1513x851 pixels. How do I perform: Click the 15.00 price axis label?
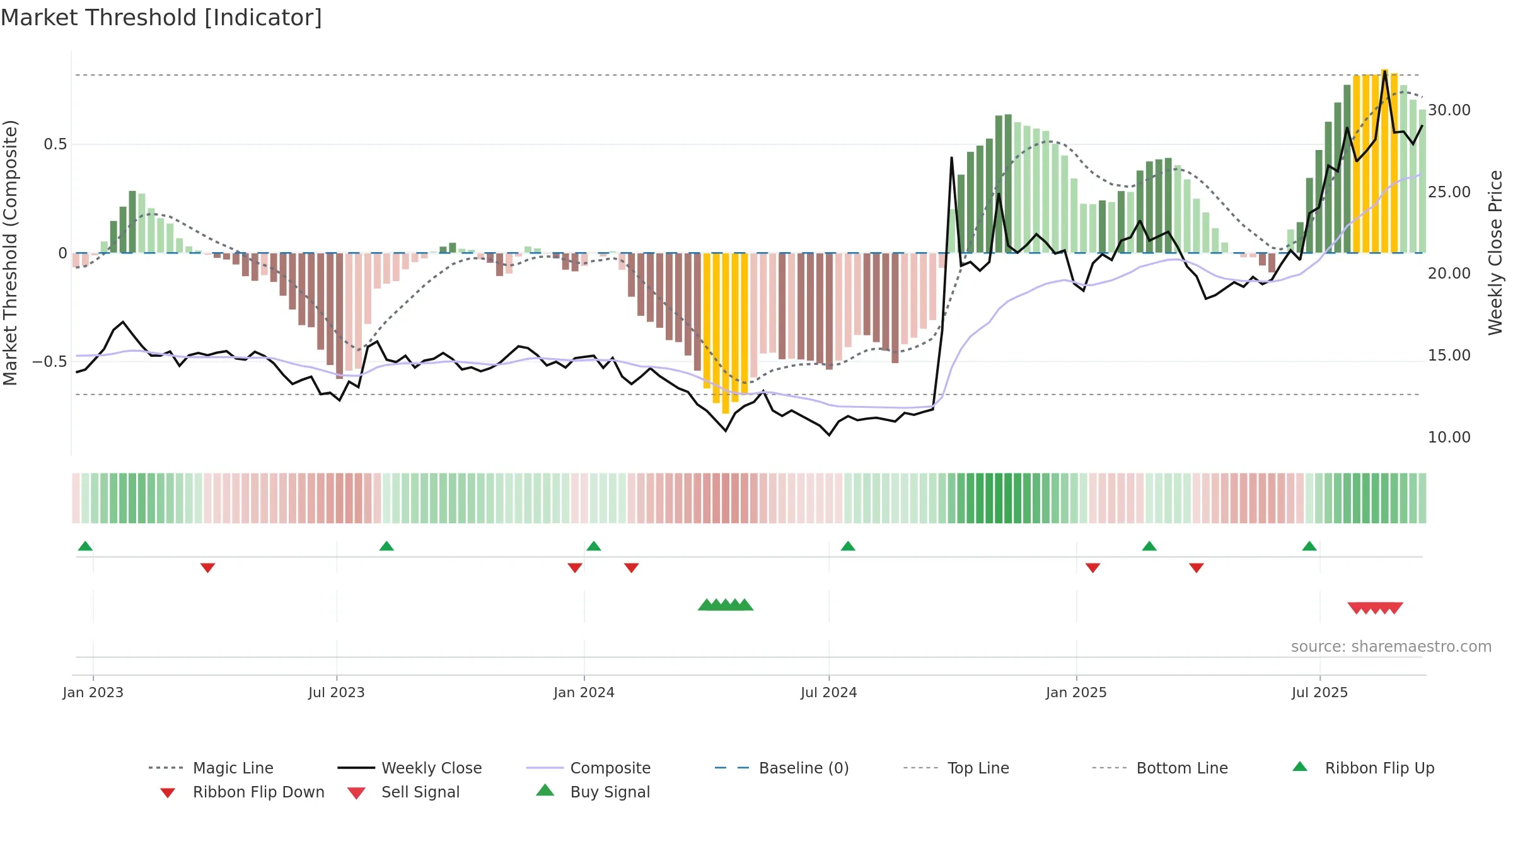coord(1449,356)
